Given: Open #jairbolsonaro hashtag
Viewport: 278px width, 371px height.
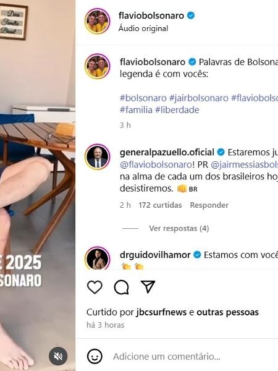Looking at the screenshot, I should (x=199, y=98).
